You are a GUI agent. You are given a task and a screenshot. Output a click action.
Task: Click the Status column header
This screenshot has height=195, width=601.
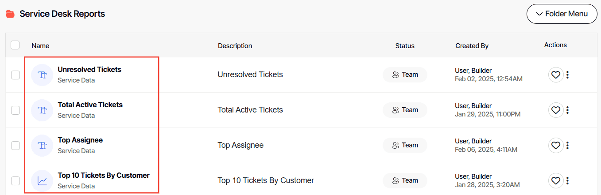click(x=405, y=46)
